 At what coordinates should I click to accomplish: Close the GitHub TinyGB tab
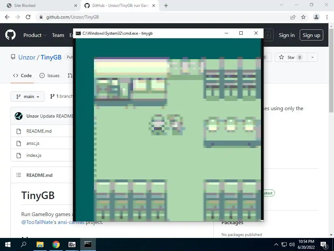(154, 6)
